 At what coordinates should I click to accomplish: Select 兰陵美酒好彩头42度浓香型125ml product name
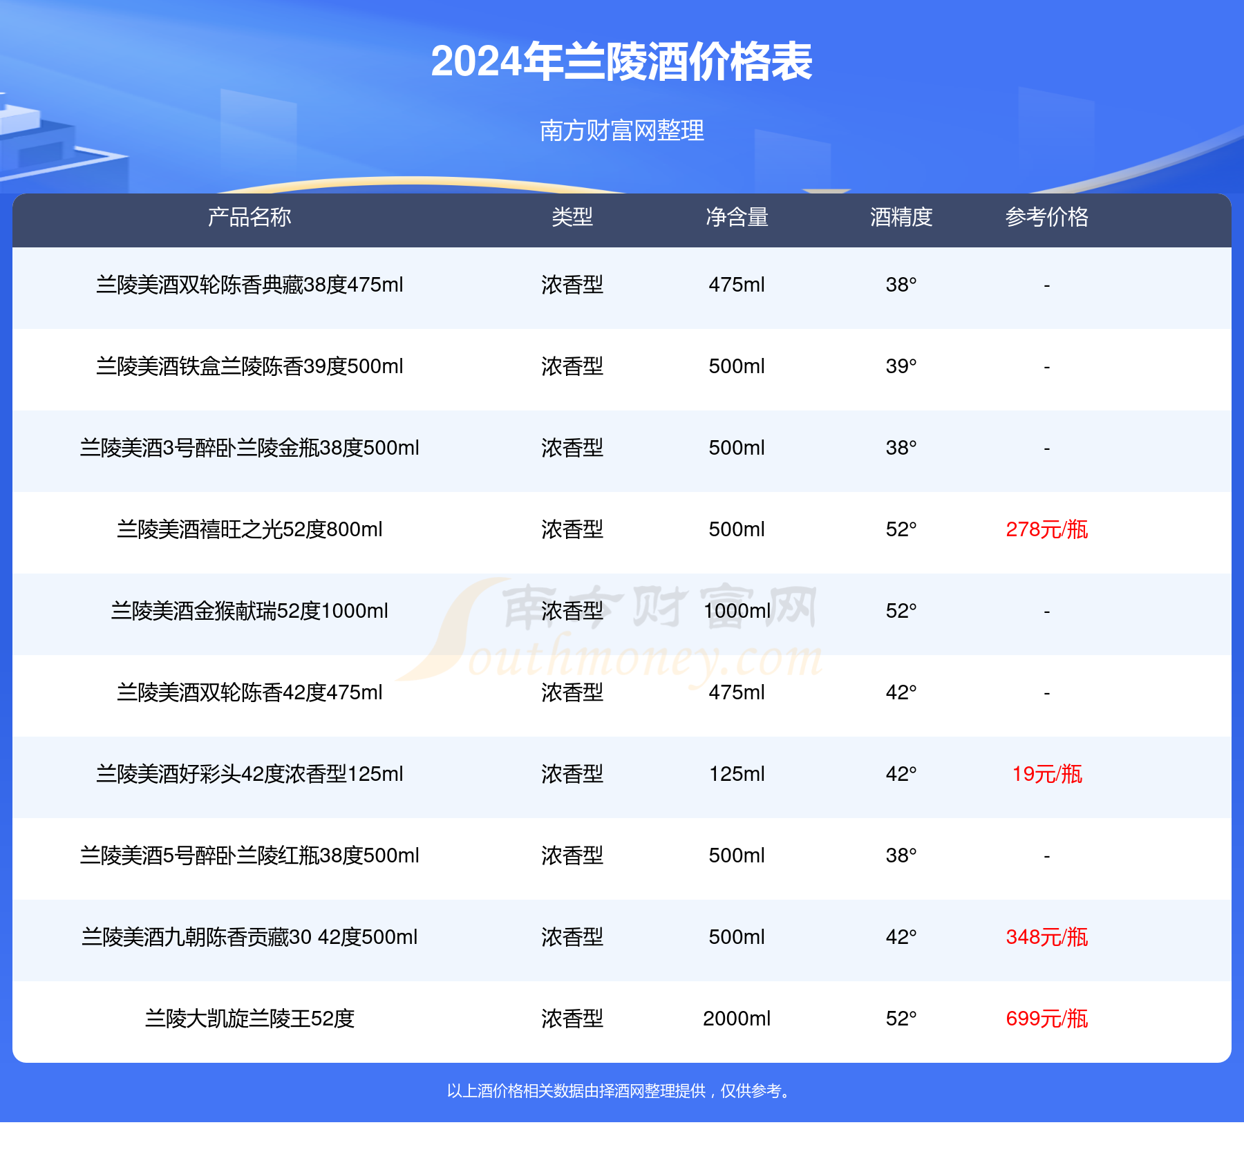click(x=249, y=774)
